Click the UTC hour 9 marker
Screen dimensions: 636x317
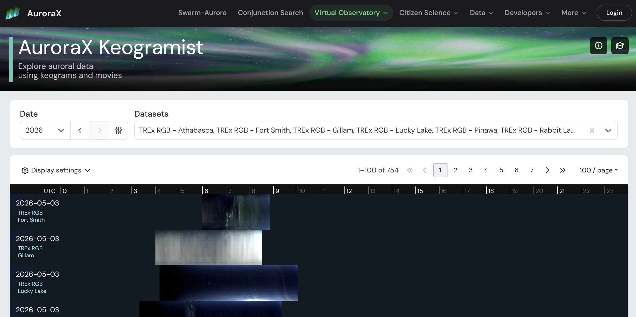[x=277, y=191]
